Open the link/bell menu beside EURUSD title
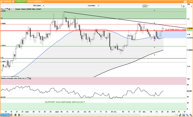 pos(2,2)
